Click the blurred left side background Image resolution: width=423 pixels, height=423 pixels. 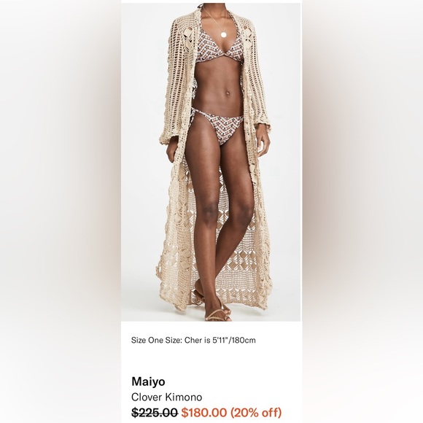(61, 211)
